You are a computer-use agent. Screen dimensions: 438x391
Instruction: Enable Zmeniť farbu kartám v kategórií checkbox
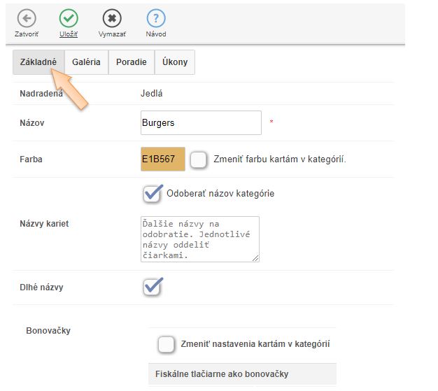[x=198, y=159]
